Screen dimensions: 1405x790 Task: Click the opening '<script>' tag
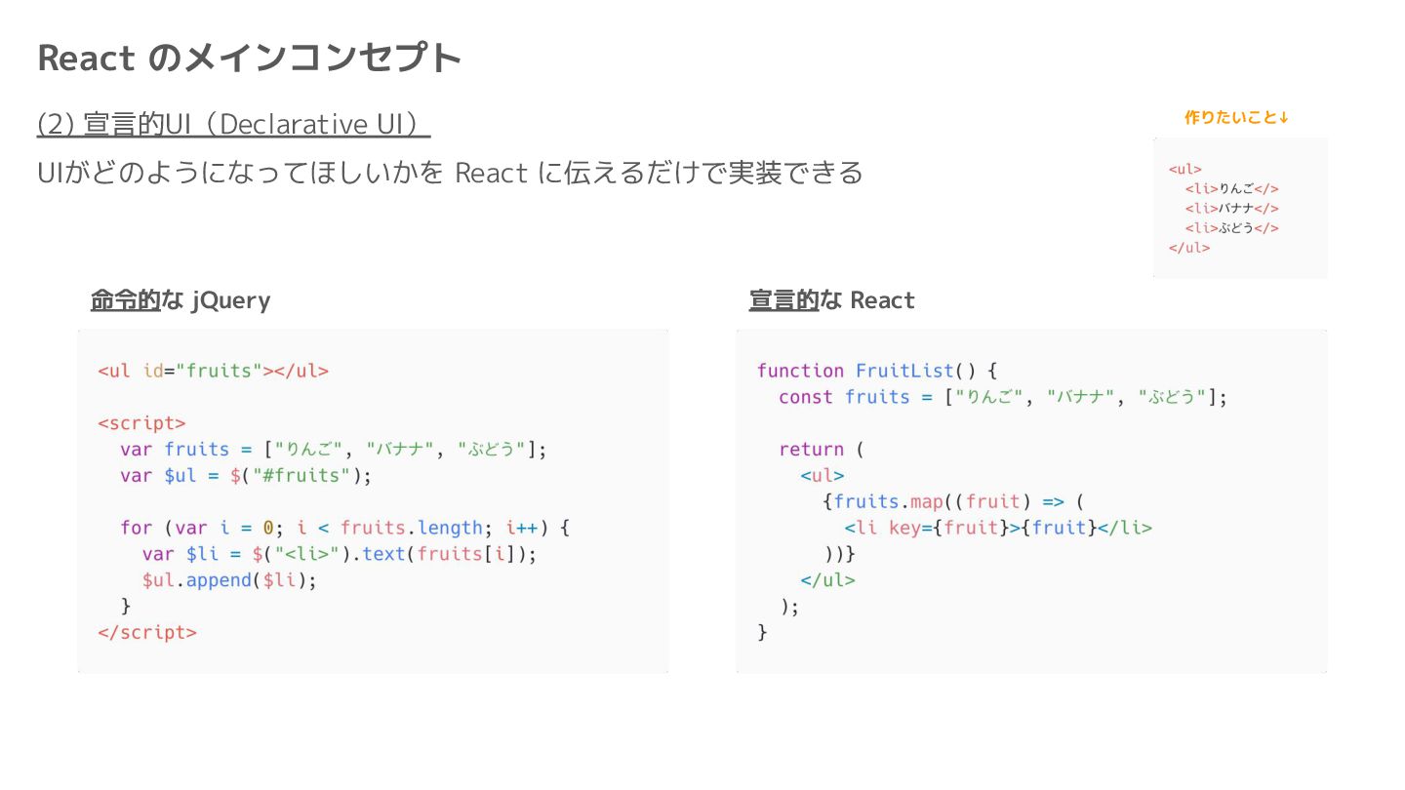[141, 423]
